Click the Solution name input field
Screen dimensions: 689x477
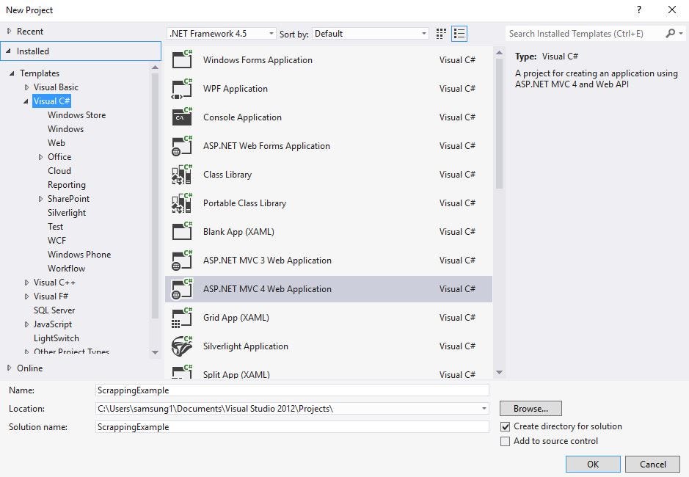[x=292, y=427]
